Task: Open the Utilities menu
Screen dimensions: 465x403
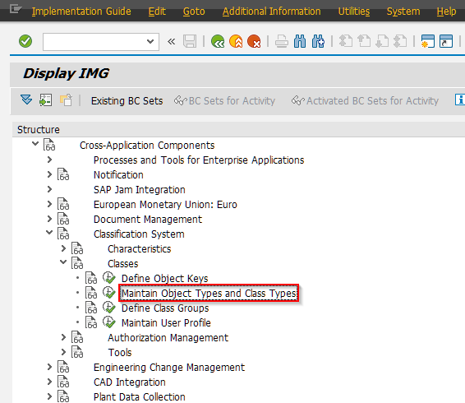Action: pyautogui.click(x=354, y=12)
